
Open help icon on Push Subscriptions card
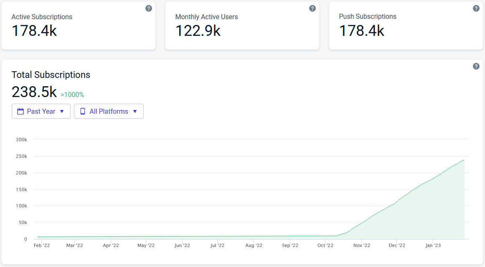(476, 9)
